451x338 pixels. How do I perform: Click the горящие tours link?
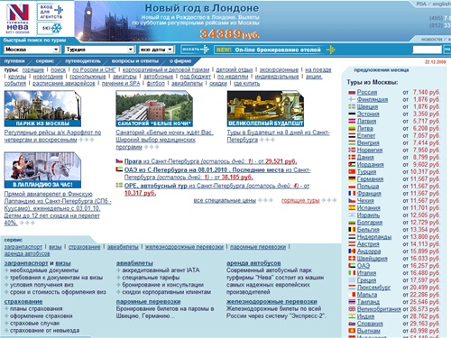tap(33, 69)
